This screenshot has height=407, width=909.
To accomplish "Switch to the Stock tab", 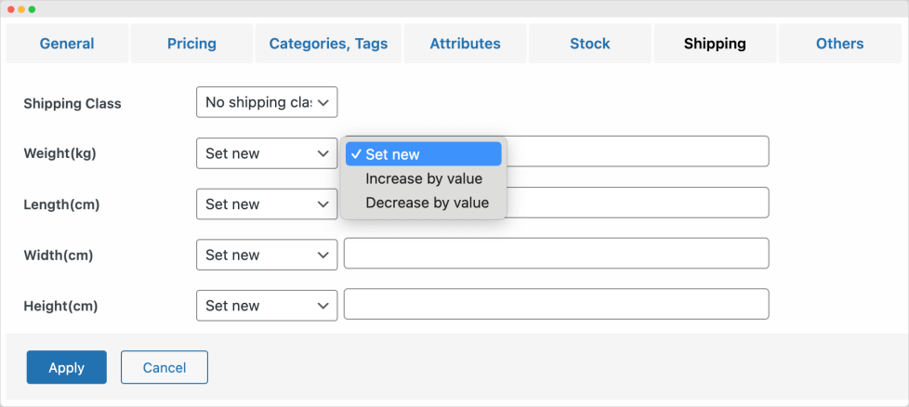I will (590, 44).
